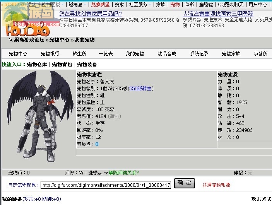Open 用户中心 in the top bar

coord(258,5)
